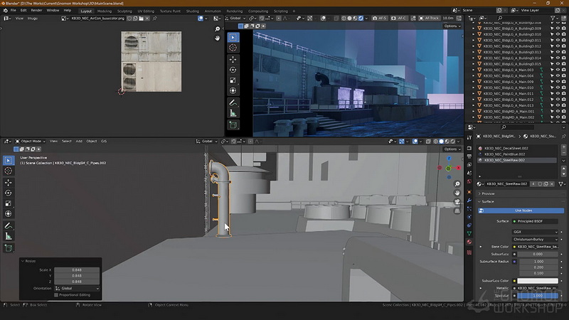
Task: Open the Modifiers wrench properties tab
Action: [469, 201]
